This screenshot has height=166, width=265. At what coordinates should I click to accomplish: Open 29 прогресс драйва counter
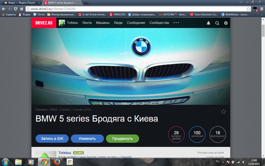[176, 134]
